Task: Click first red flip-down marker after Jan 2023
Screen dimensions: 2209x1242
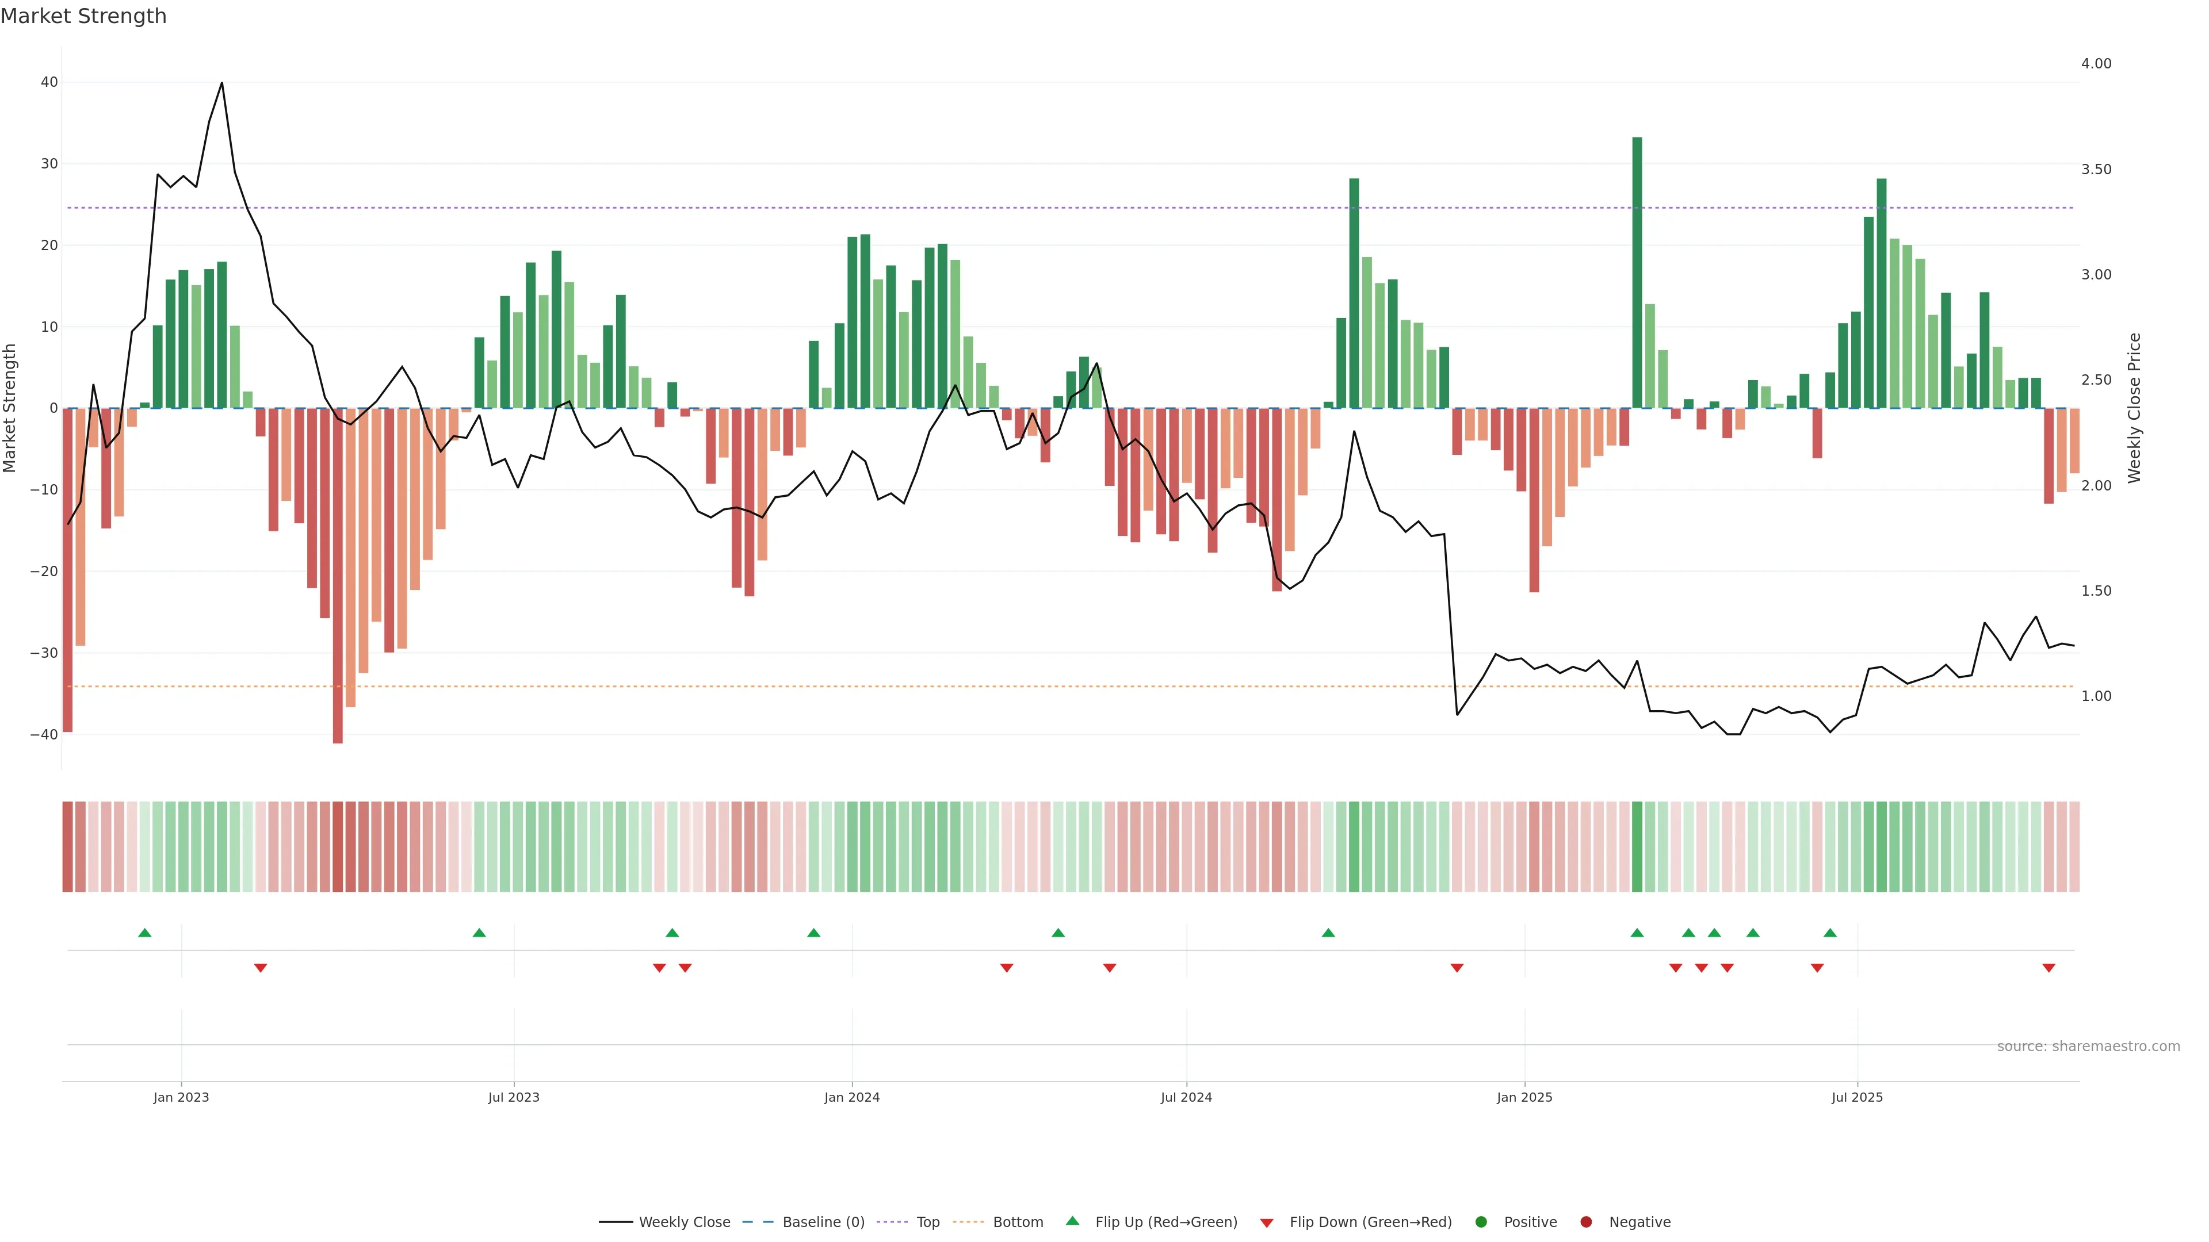Action: pyautogui.click(x=261, y=968)
